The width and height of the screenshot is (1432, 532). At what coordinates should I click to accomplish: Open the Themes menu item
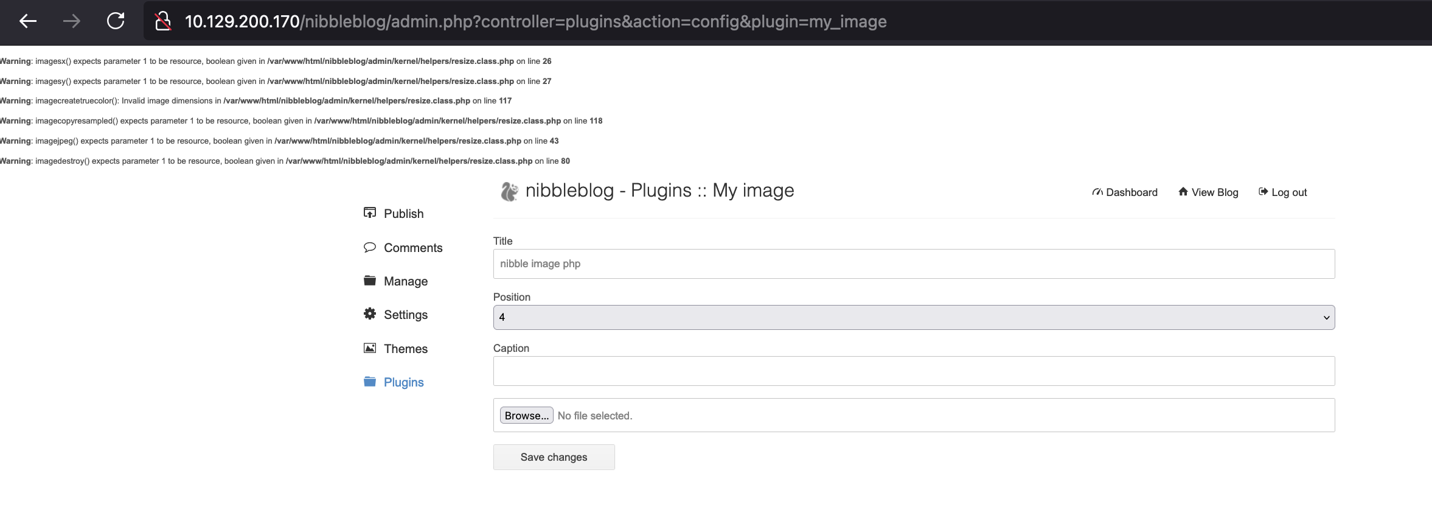tap(406, 349)
